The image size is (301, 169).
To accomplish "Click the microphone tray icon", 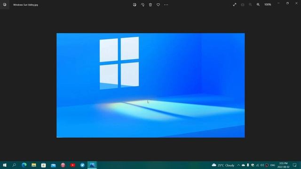I will point(248,165).
